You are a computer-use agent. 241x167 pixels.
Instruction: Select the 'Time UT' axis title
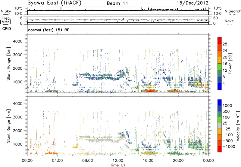(118, 165)
